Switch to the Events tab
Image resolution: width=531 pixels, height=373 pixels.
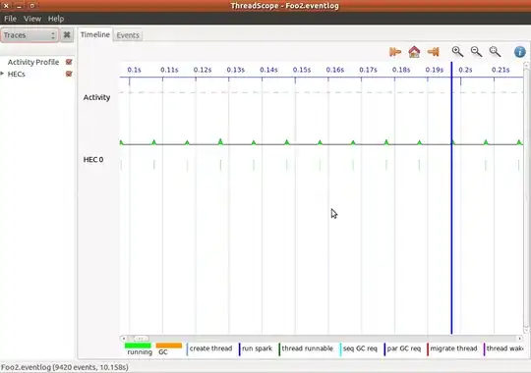pos(128,35)
